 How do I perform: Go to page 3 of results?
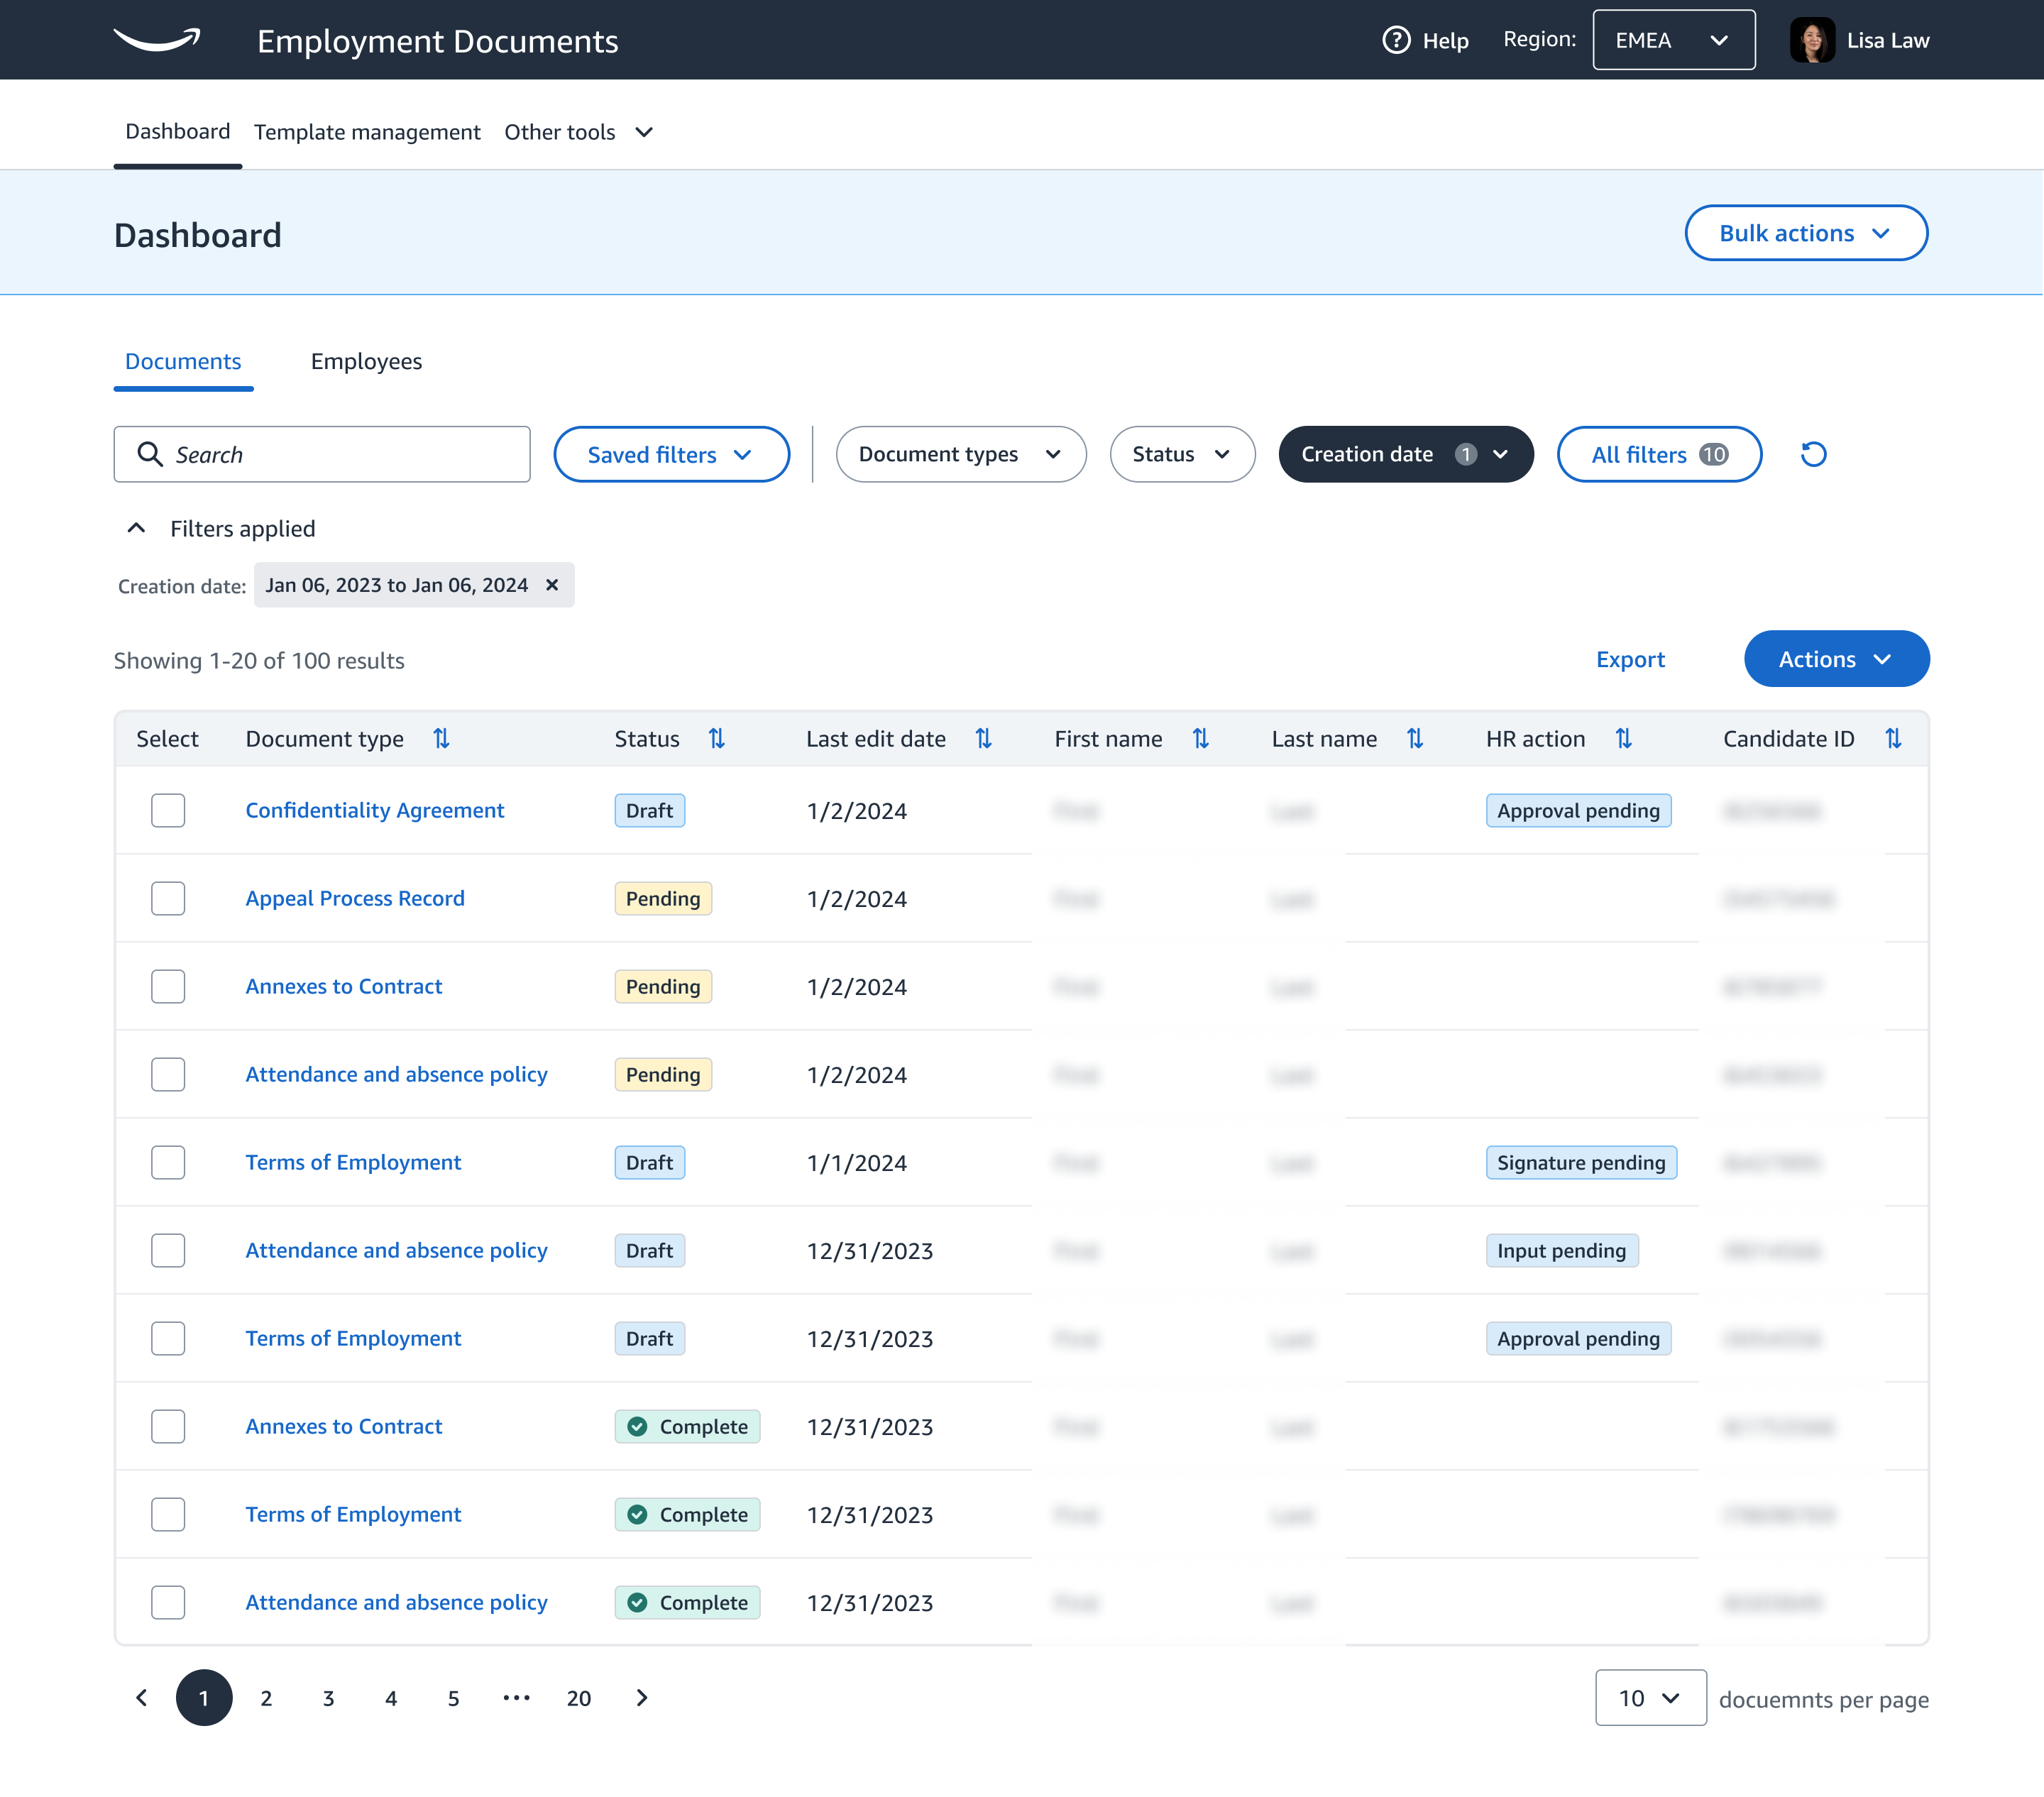[328, 1698]
